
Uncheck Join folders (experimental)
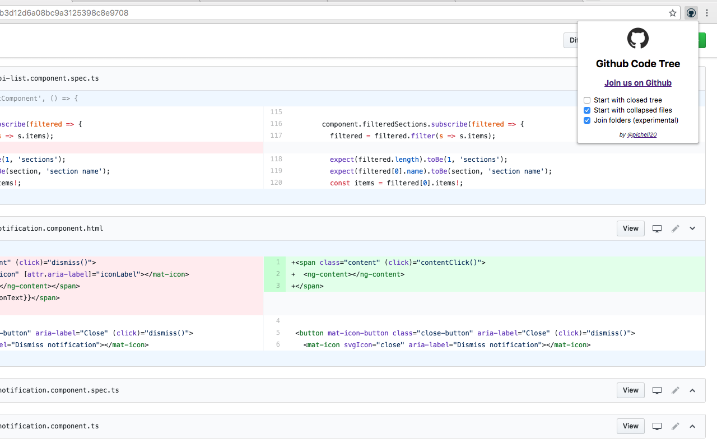[587, 120]
